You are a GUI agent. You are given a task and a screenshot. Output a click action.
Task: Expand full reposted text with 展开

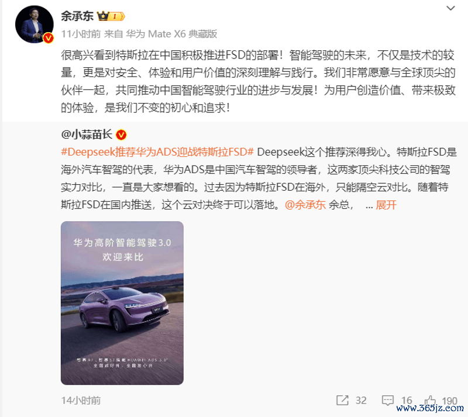tap(386, 205)
